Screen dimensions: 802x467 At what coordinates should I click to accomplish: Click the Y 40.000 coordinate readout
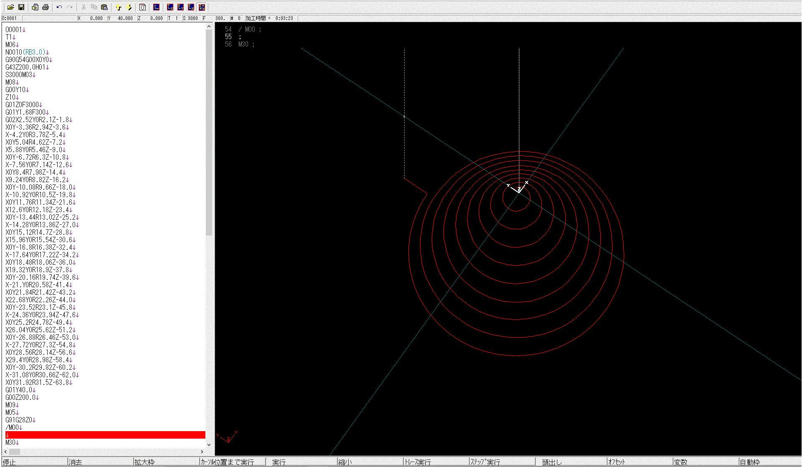click(121, 18)
